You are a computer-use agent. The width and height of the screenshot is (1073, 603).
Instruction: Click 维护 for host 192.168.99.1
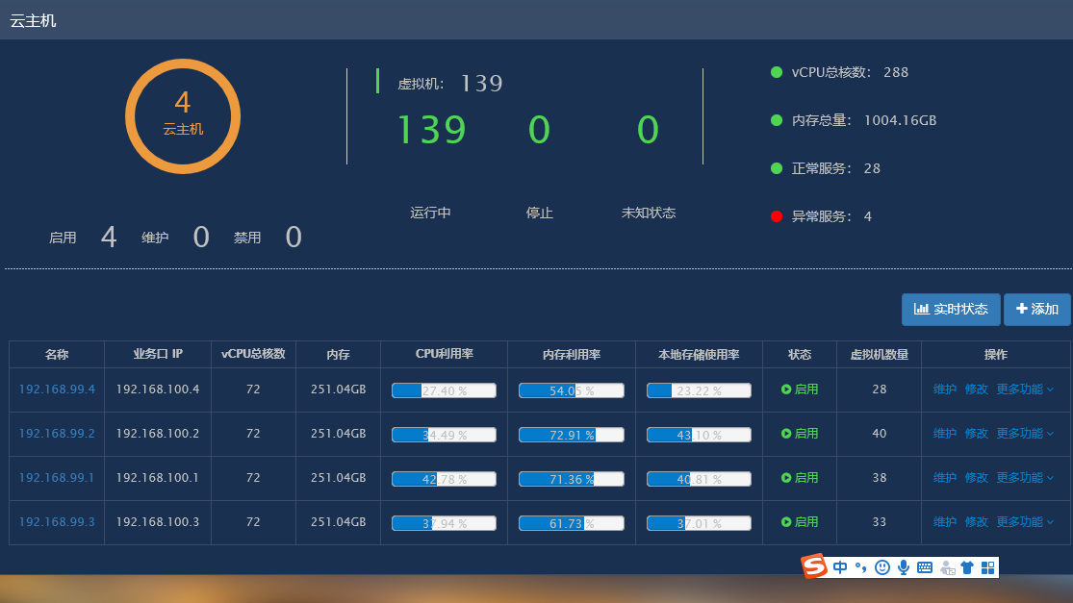[944, 478]
